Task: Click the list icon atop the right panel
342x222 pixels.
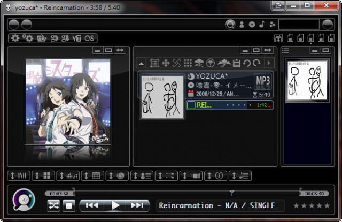Action: [x=285, y=51]
